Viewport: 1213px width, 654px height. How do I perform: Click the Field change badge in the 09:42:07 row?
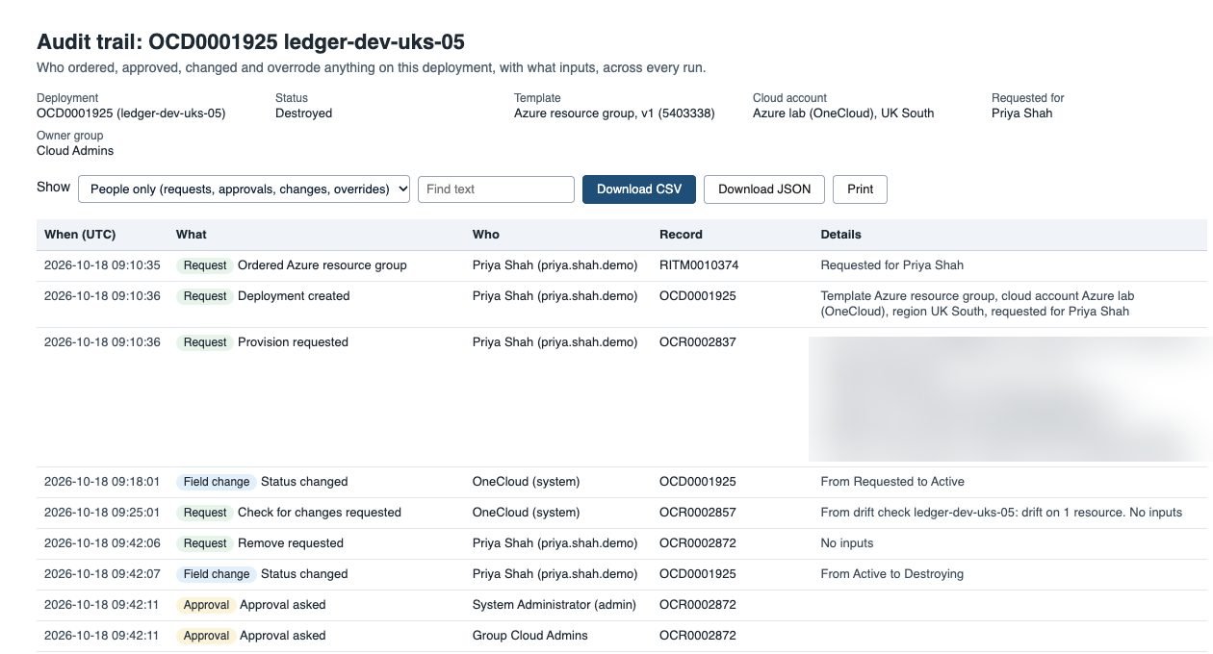pyautogui.click(x=217, y=574)
